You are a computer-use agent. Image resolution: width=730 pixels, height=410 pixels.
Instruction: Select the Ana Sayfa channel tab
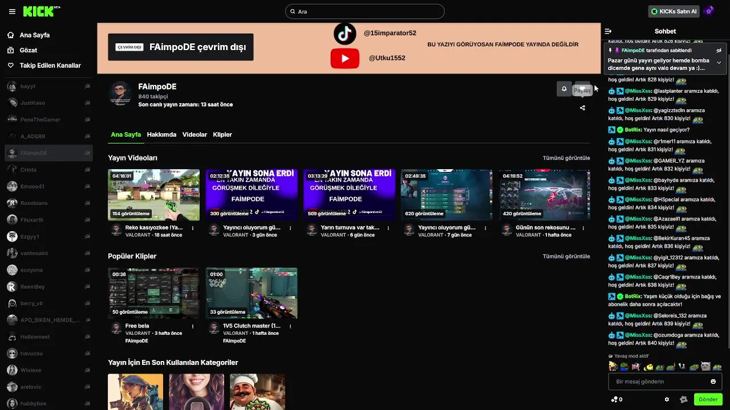pyautogui.click(x=125, y=134)
